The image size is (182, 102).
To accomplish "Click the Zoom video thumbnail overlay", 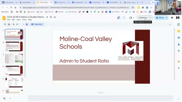I will [168, 7].
